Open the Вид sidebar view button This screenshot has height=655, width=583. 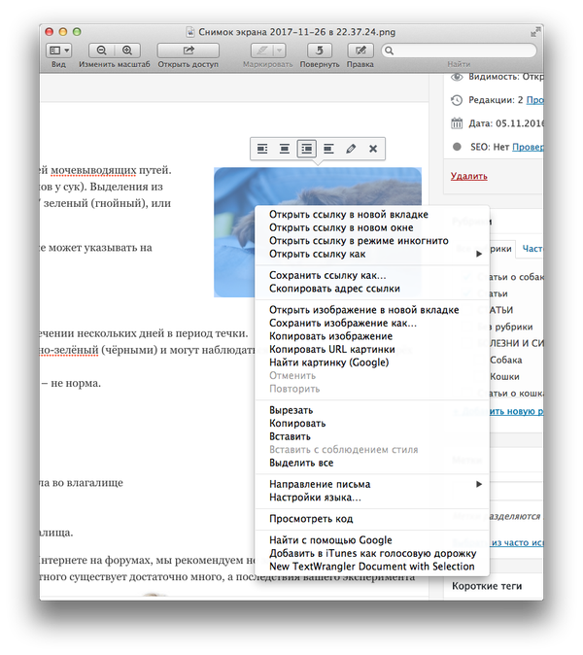pos(58,51)
